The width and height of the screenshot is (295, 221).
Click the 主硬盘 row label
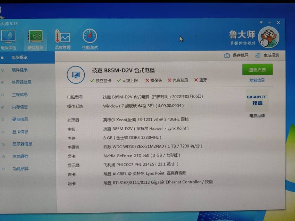[x=73, y=148]
